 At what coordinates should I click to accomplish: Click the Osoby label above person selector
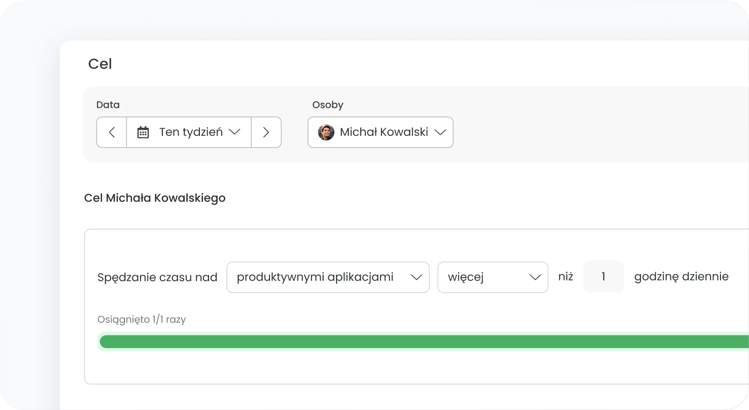coord(328,105)
